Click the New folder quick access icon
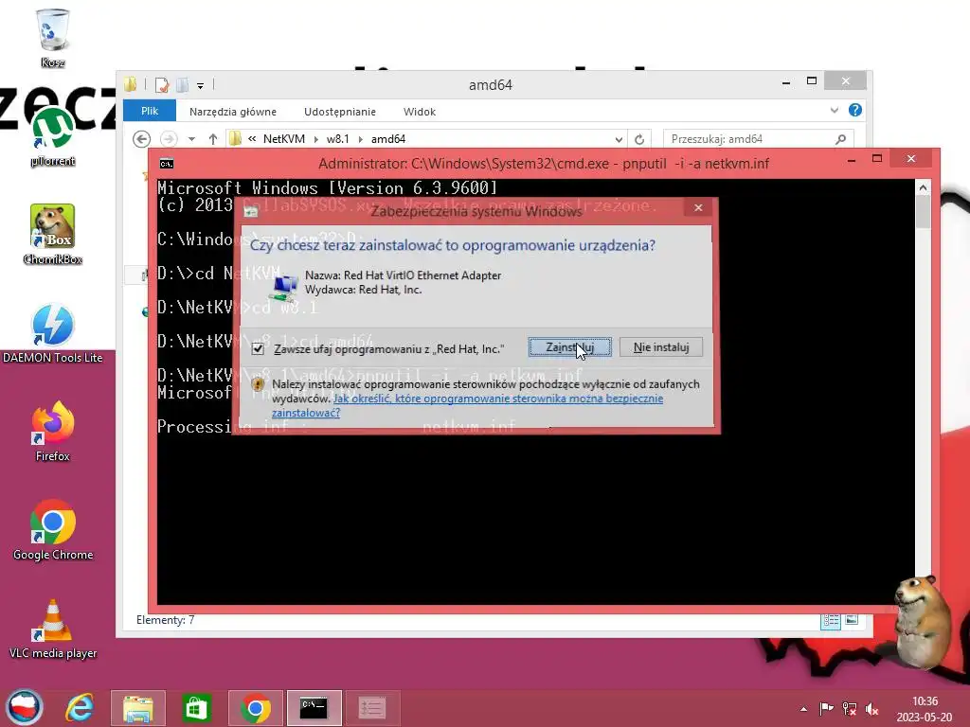970x727 pixels. pos(183,84)
